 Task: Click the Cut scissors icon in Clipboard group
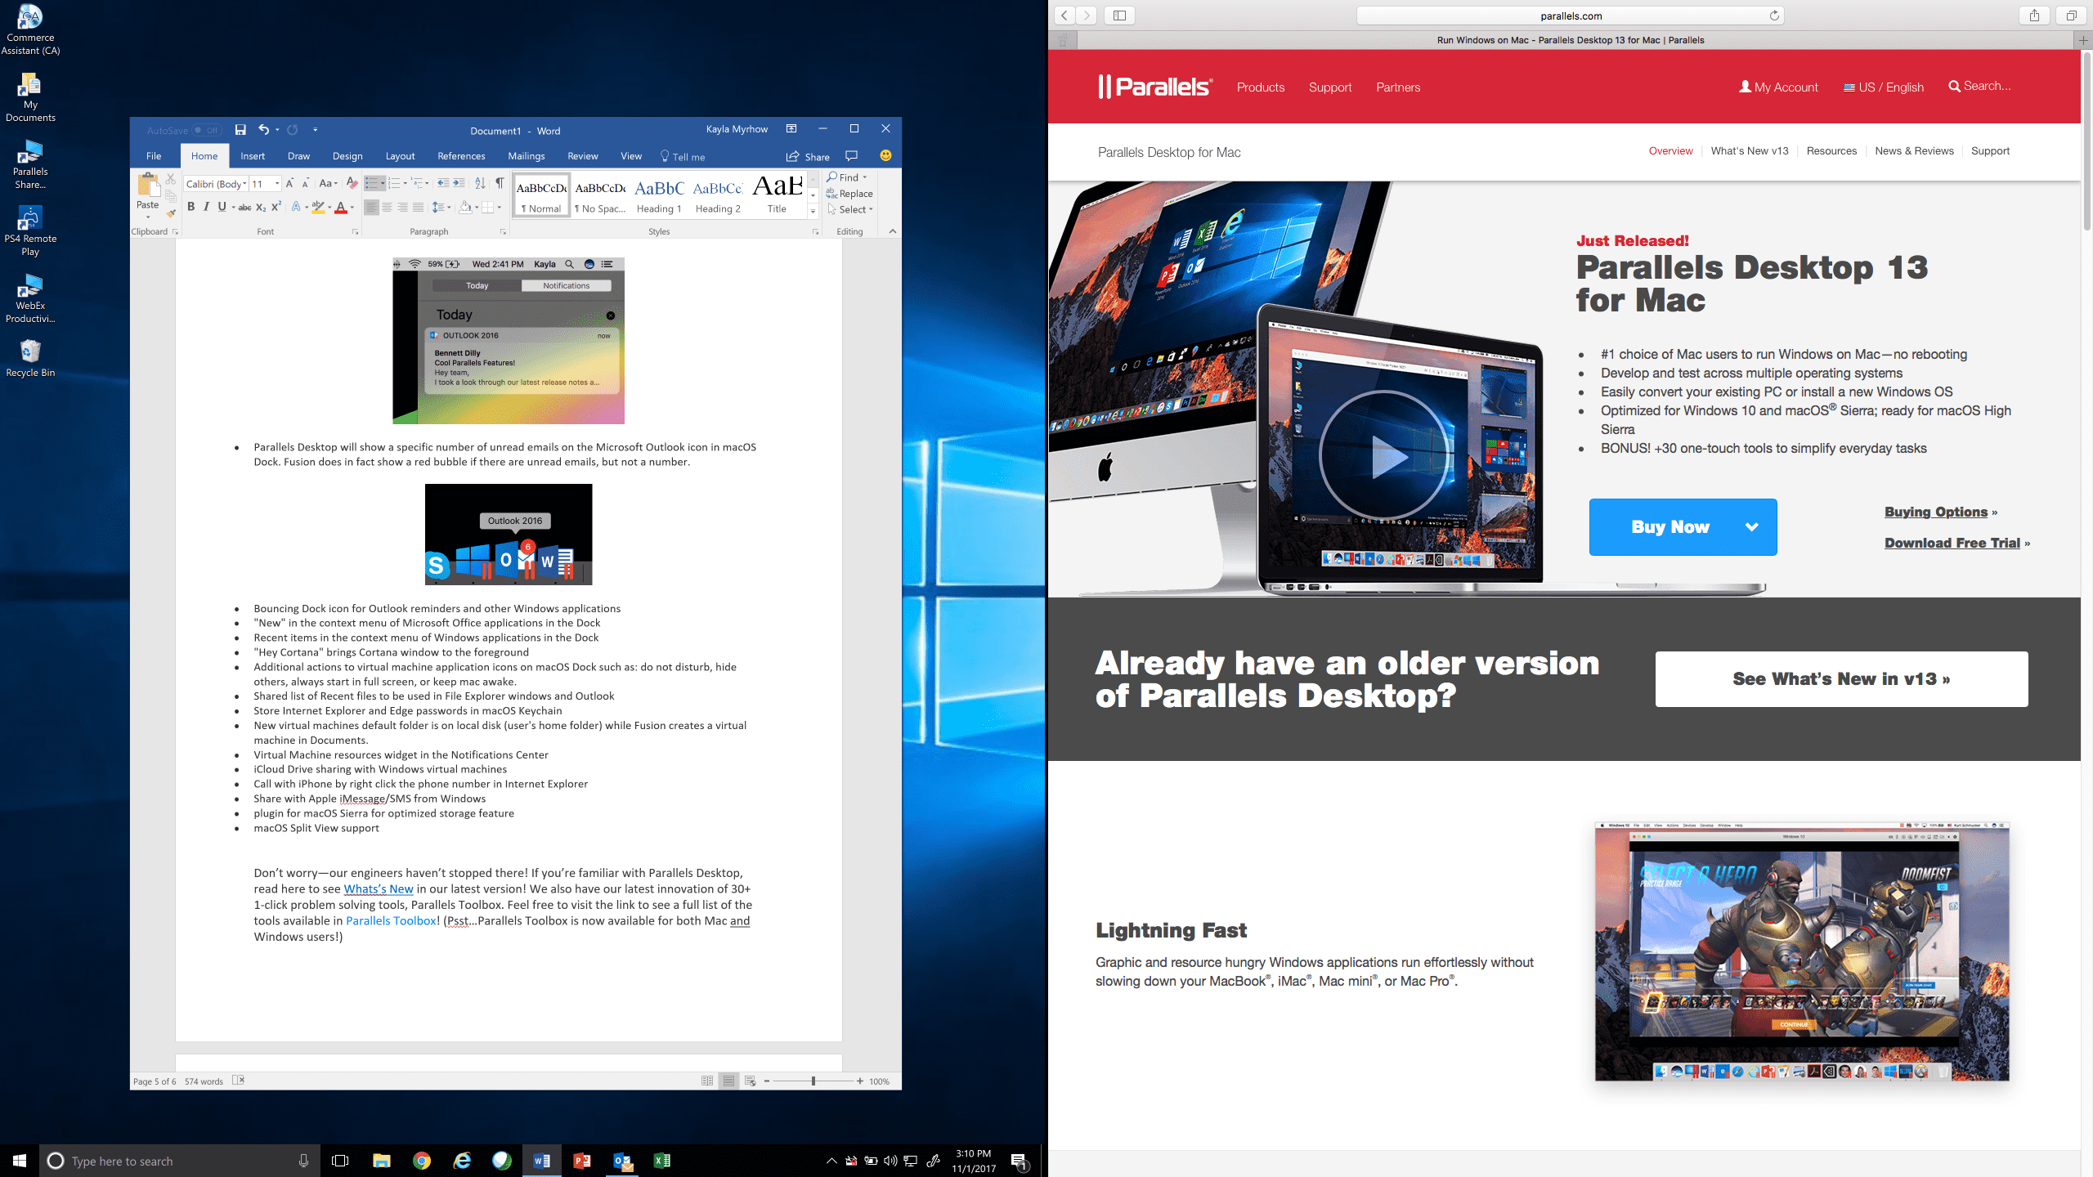pos(171,178)
